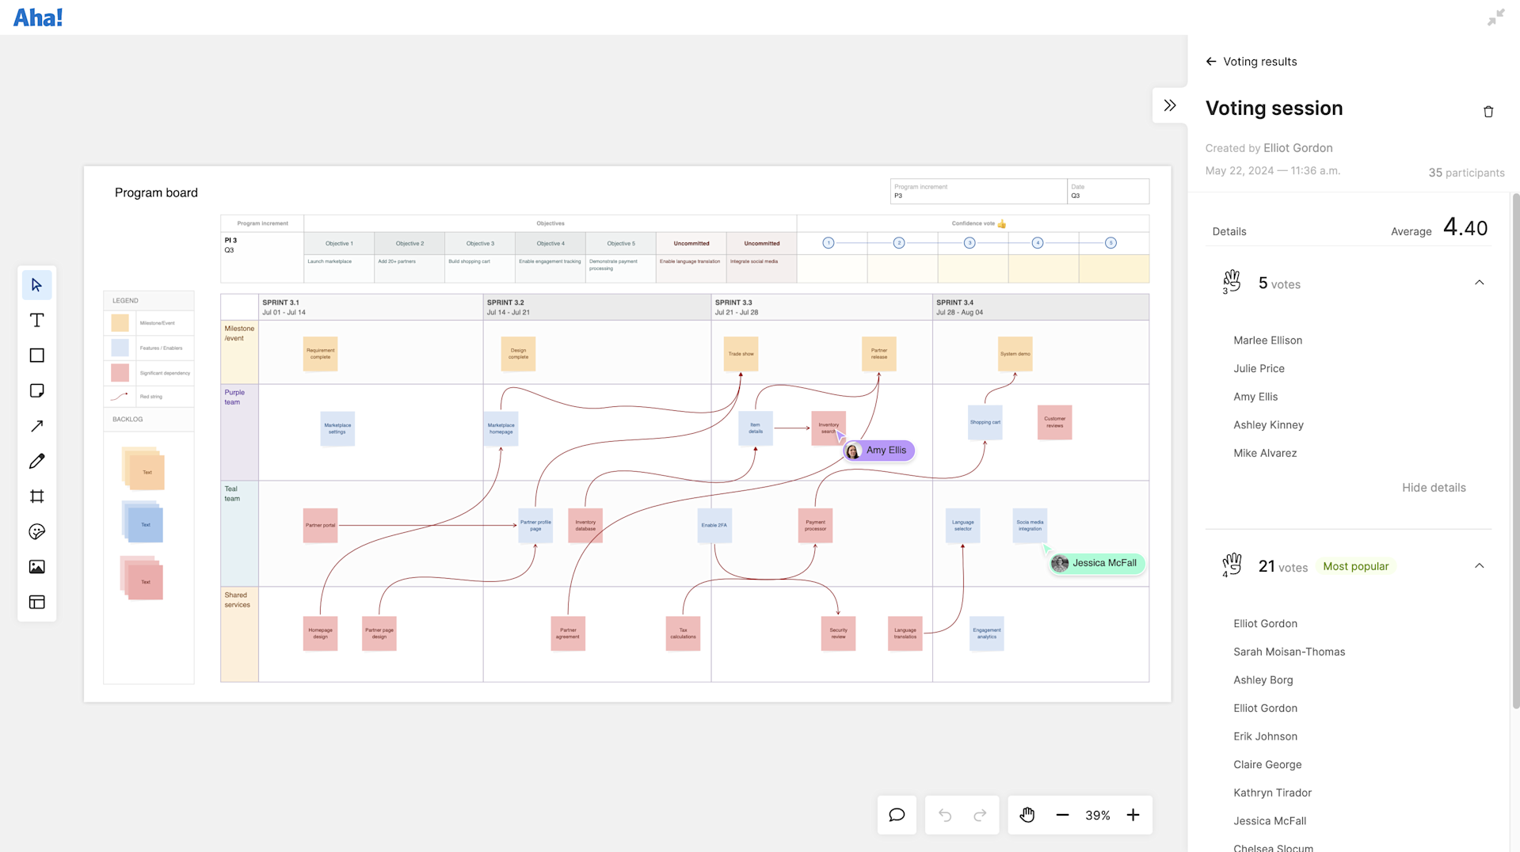Image resolution: width=1520 pixels, height=852 pixels.
Task: Activate the hand pan tool
Action: 1027,814
